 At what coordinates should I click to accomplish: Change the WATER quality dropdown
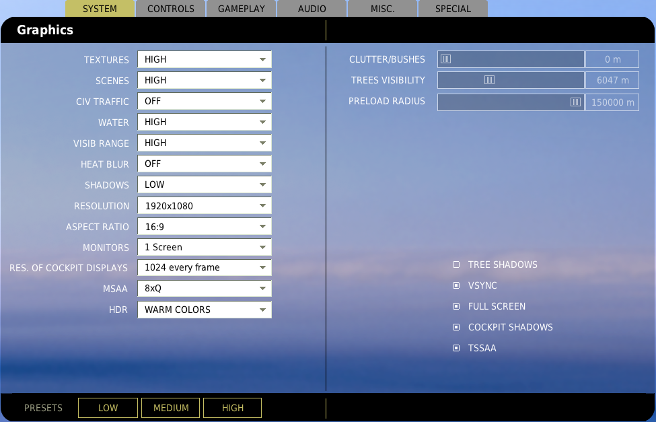[x=205, y=122]
